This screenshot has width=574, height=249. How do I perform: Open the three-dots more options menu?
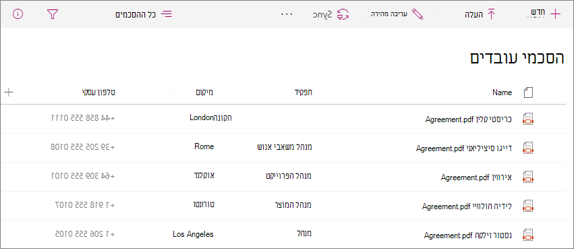click(287, 14)
